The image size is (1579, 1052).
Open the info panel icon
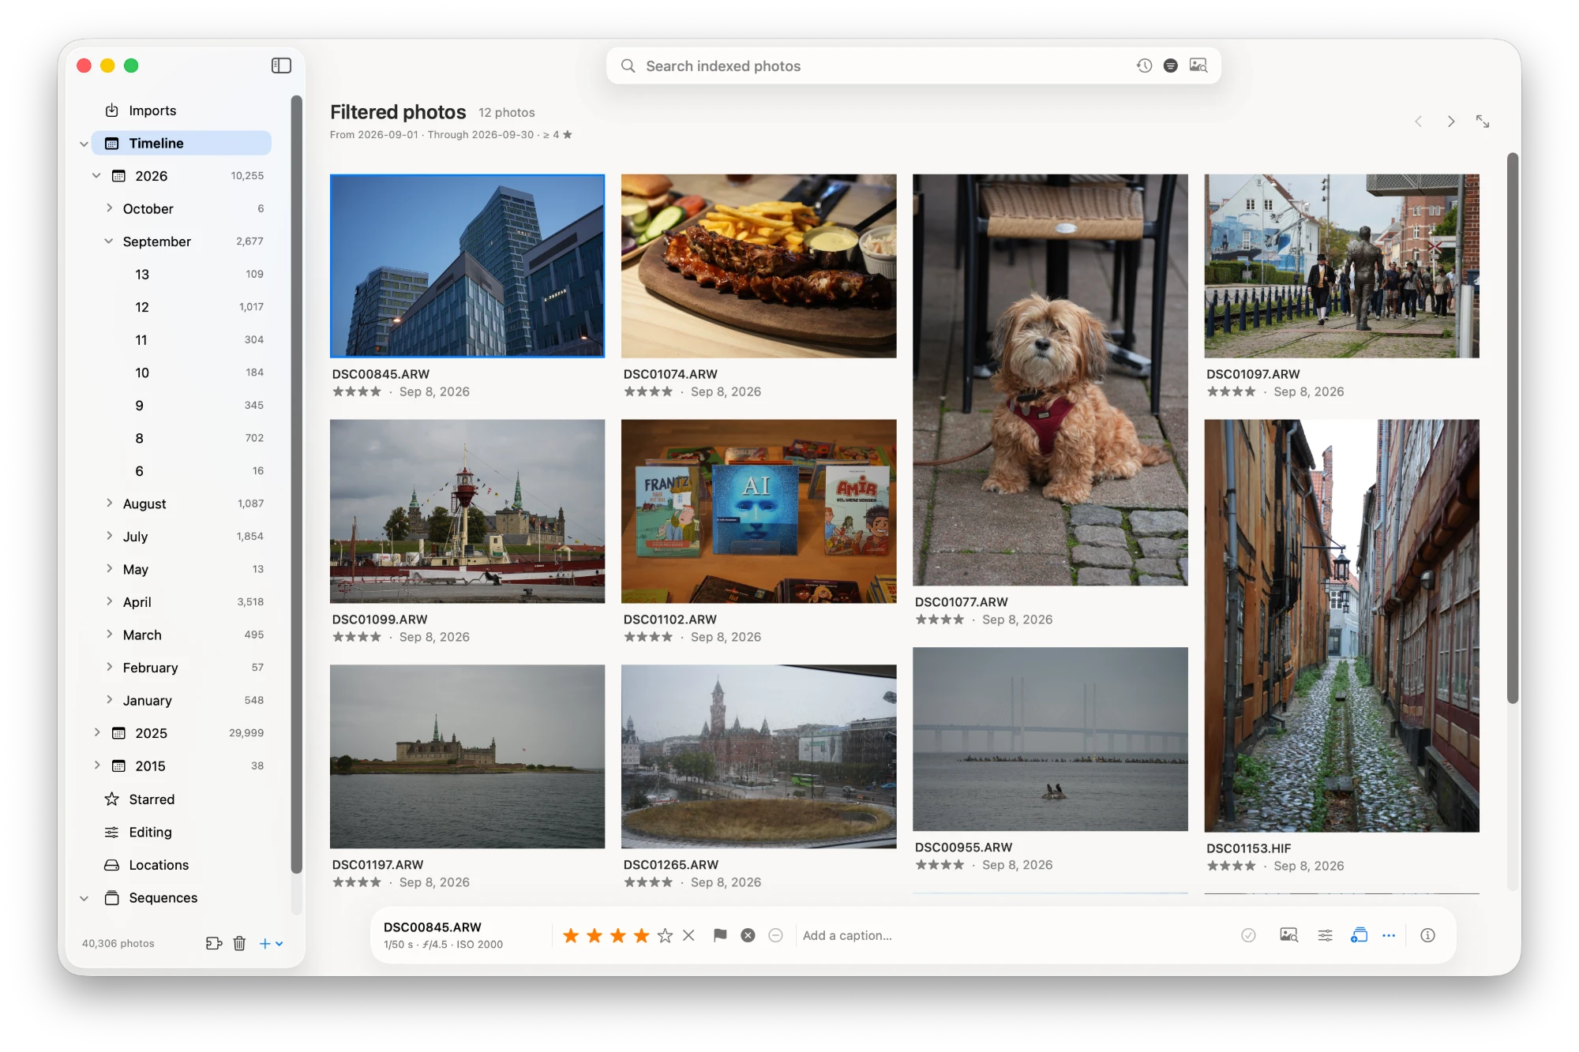[1427, 935]
